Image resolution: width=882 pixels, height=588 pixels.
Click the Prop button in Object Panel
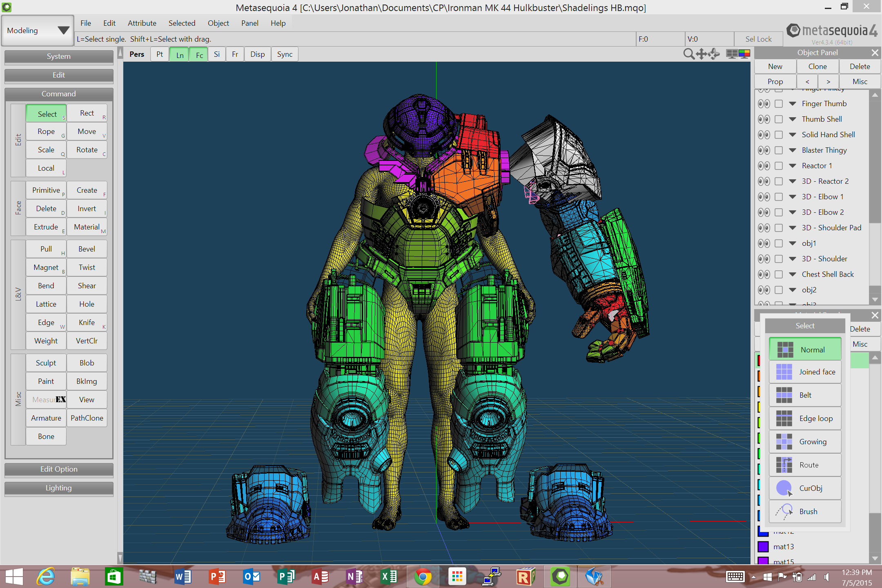pos(775,82)
